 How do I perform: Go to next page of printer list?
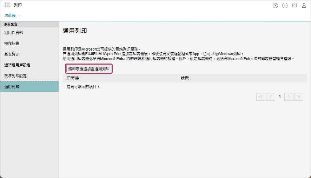(x=289, y=97)
